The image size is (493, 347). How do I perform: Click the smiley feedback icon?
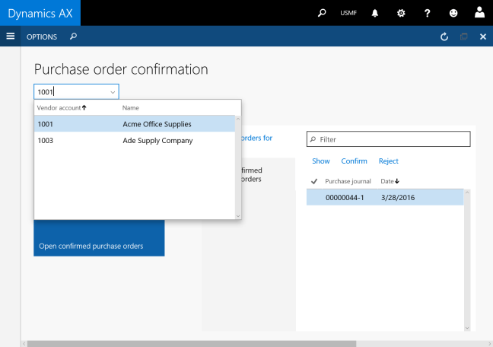pos(453,13)
